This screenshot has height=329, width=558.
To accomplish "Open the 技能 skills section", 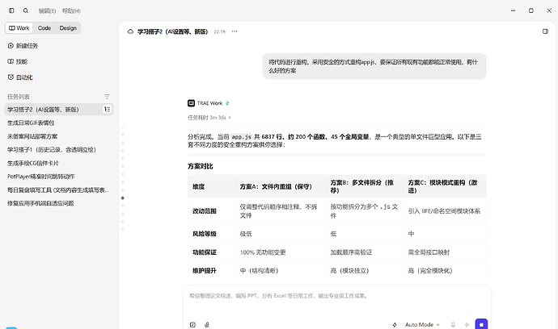I will [18, 62].
